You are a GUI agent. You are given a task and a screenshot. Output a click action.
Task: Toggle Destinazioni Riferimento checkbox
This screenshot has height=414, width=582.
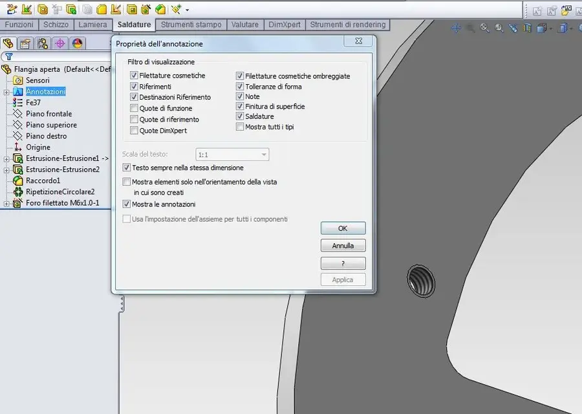tap(134, 97)
